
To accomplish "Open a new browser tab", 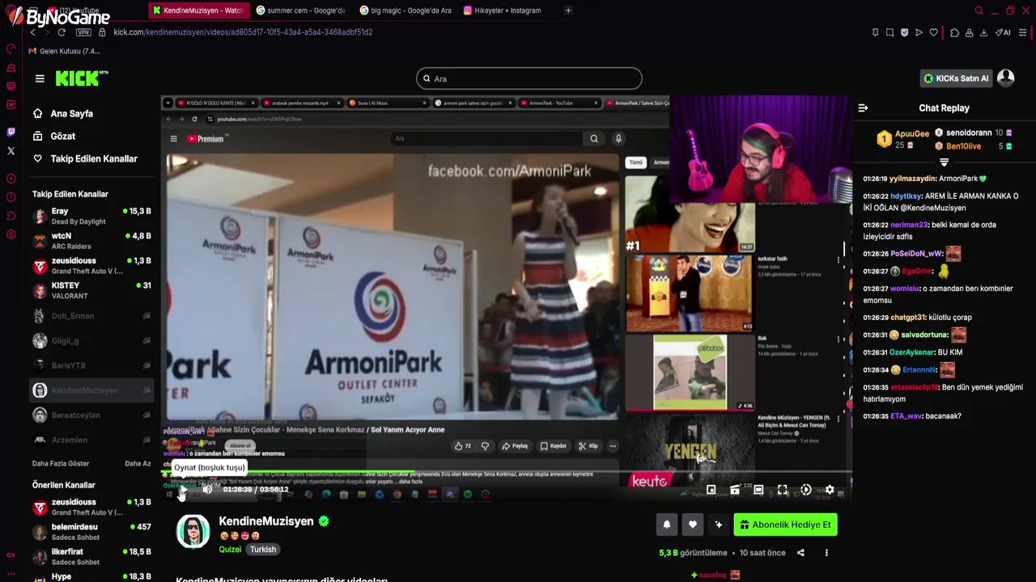I will click(x=568, y=11).
